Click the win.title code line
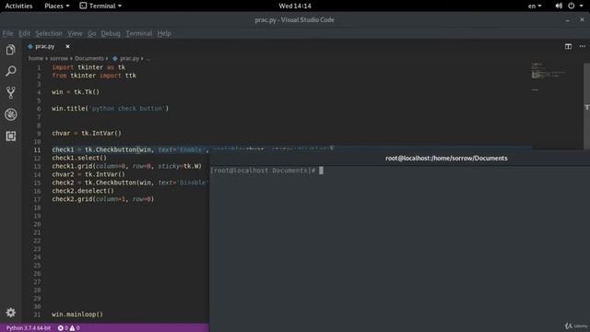This screenshot has width=590, height=332. click(111, 109)
